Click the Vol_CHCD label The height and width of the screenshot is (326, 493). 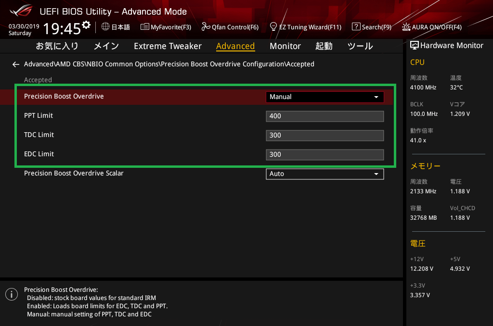[x=463, y=208]
